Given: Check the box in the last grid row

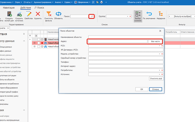Looking at the screenshot, I should pos(39,47).
